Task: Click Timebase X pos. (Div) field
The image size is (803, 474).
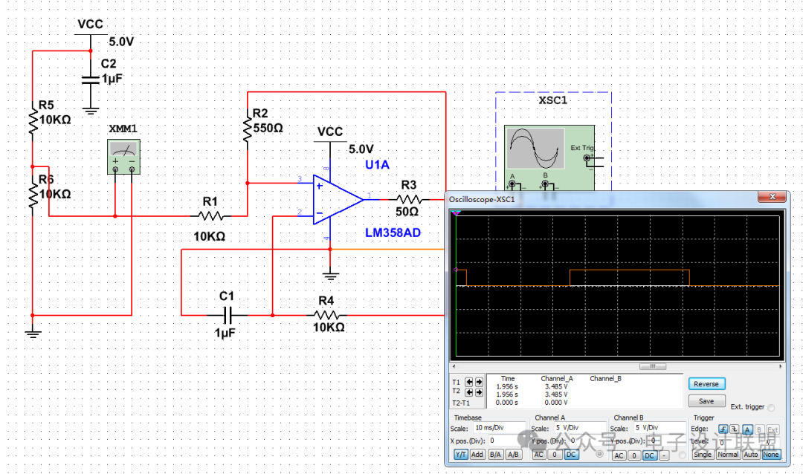Action: pyautogui.click(x=506, y=441)
